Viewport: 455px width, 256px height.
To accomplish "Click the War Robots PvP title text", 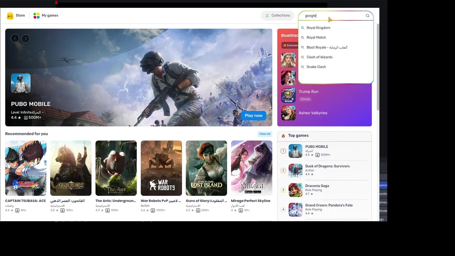I will pos(161,201).
